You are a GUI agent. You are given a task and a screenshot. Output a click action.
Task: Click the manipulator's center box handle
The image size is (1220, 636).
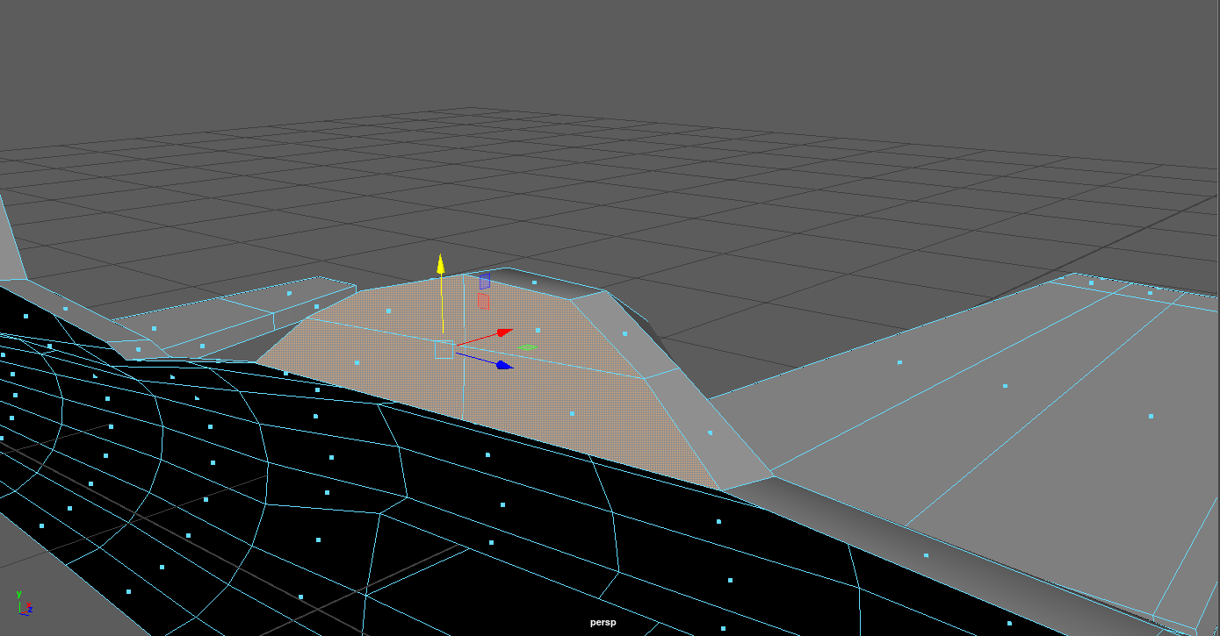pyautogui.click(x=444, y=350)
